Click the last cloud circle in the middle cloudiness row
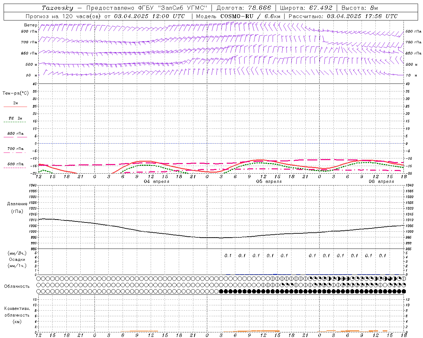 pyautogui.click(x=404, y=285)
